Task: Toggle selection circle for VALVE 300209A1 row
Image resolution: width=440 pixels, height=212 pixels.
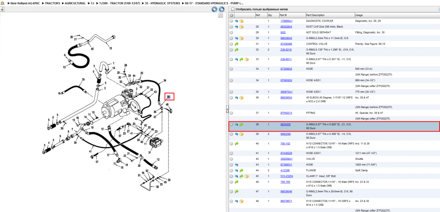Action: [x=231, y=159]
